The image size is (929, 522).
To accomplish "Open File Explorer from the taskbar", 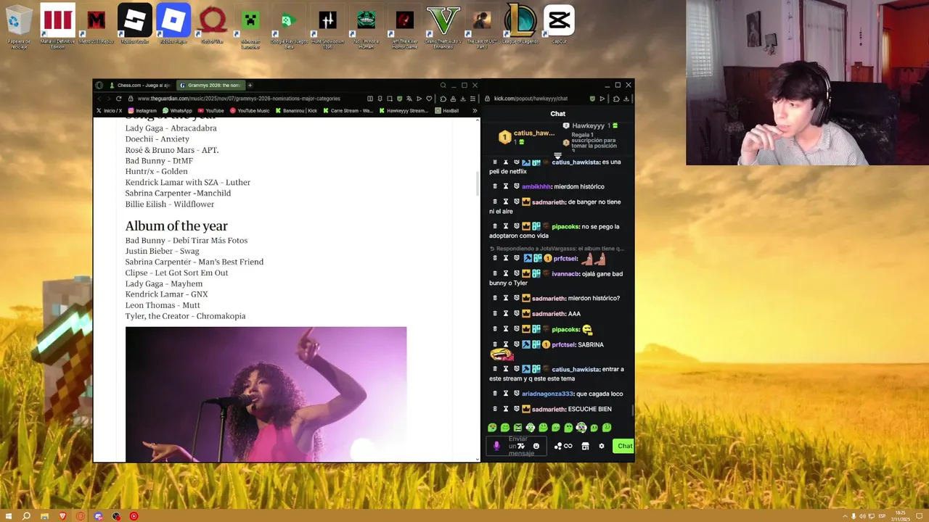I will coord(44,516).
